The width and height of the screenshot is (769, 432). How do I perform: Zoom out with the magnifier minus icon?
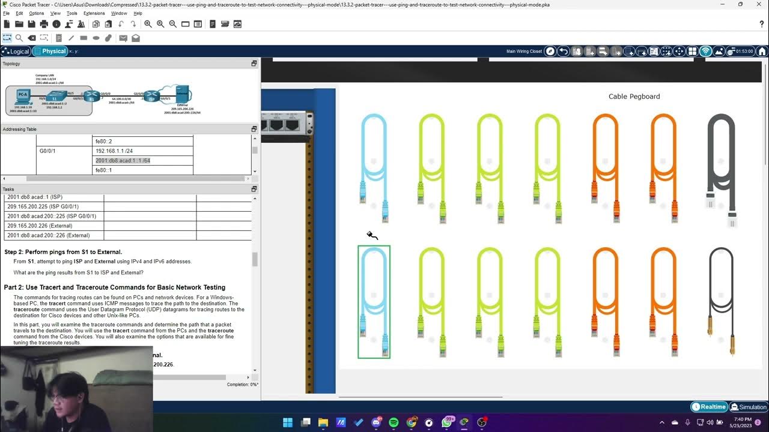tap(173, 24)
